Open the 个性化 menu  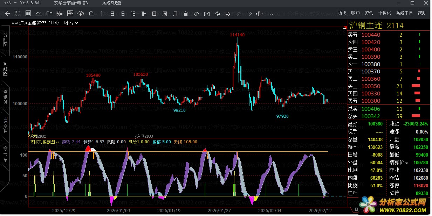(384, 13)
